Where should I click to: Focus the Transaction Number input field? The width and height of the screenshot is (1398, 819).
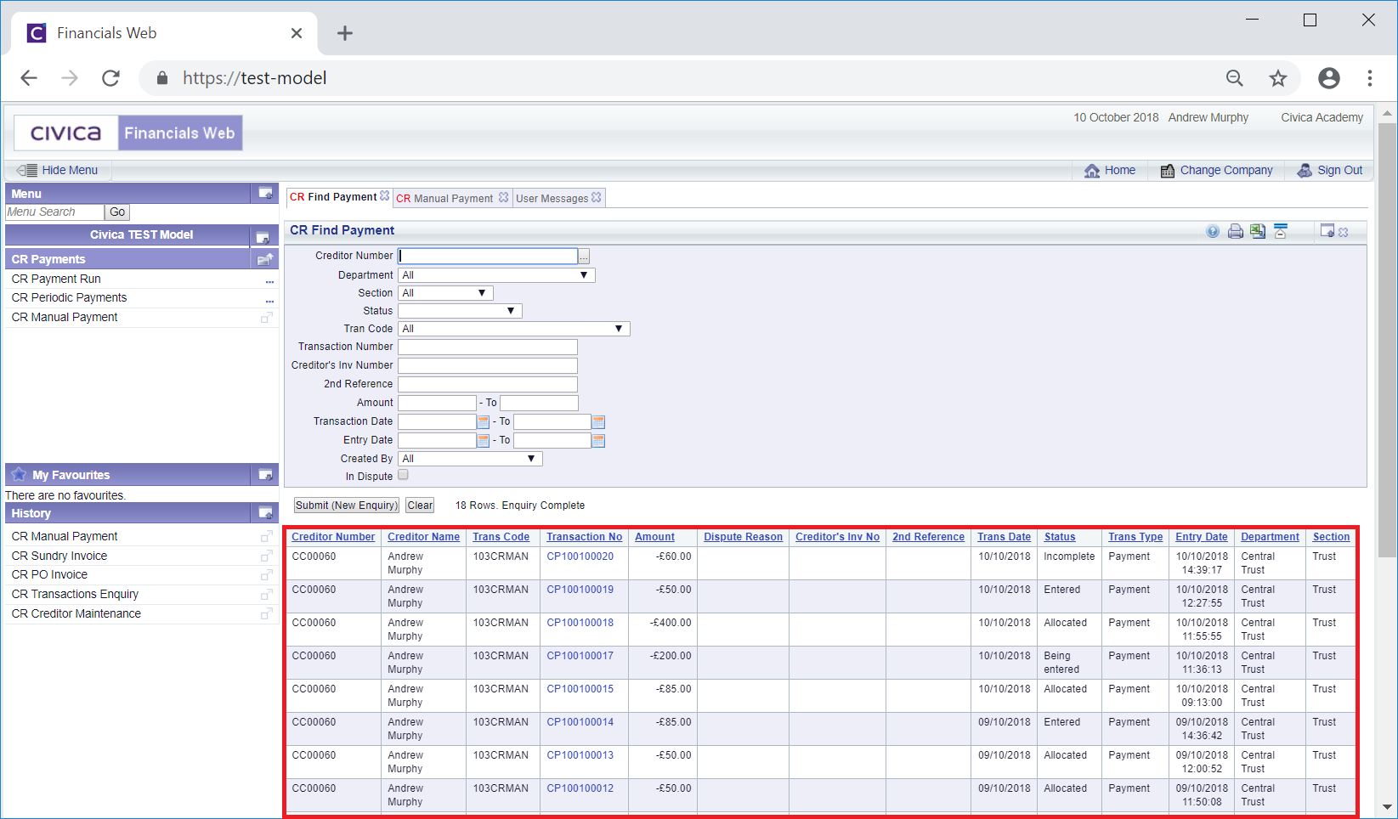point(488,347)
